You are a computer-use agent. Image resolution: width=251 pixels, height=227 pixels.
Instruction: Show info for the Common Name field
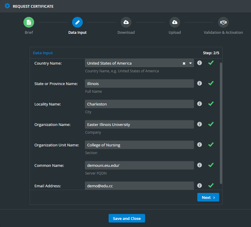(199, 165)
